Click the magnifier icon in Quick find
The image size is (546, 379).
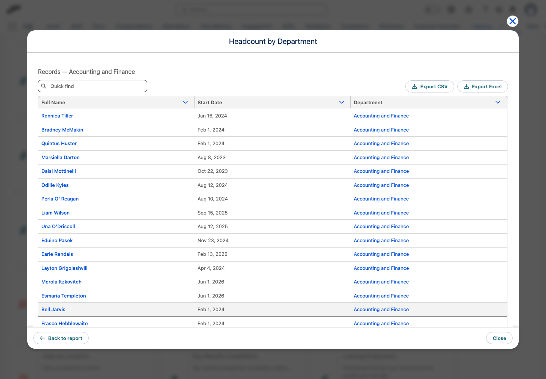tap(44, 86)
